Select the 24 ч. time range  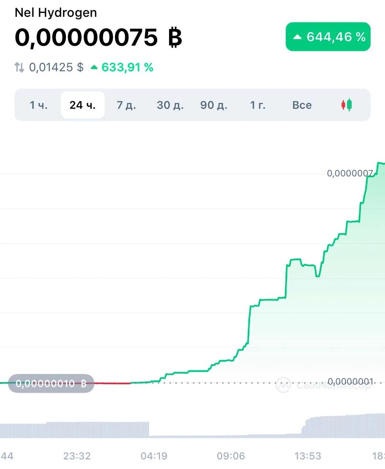[x=83, y=105]
